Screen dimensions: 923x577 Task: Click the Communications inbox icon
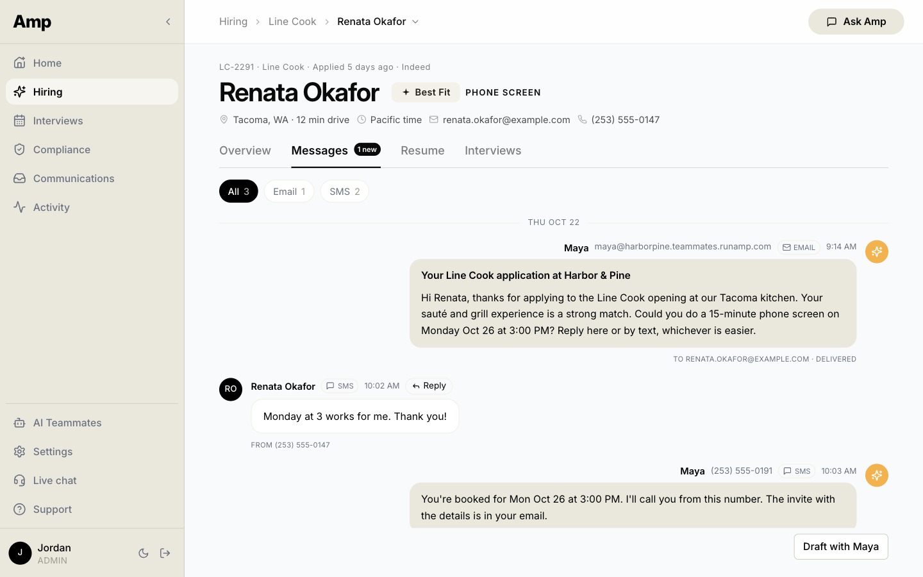pyautogui.click(x=20, y=178)
